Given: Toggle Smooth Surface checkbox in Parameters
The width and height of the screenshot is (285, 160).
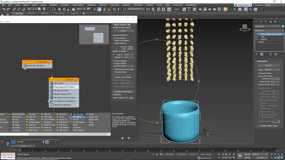Looking at the screenshot, I should tap(259, 73).
